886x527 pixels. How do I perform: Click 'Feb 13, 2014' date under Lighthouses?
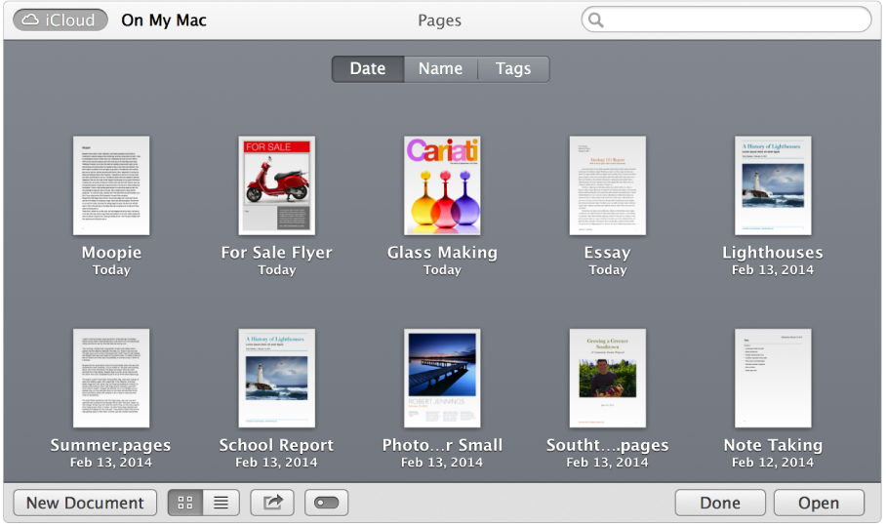pyautogui.click(x=773, y=270)
